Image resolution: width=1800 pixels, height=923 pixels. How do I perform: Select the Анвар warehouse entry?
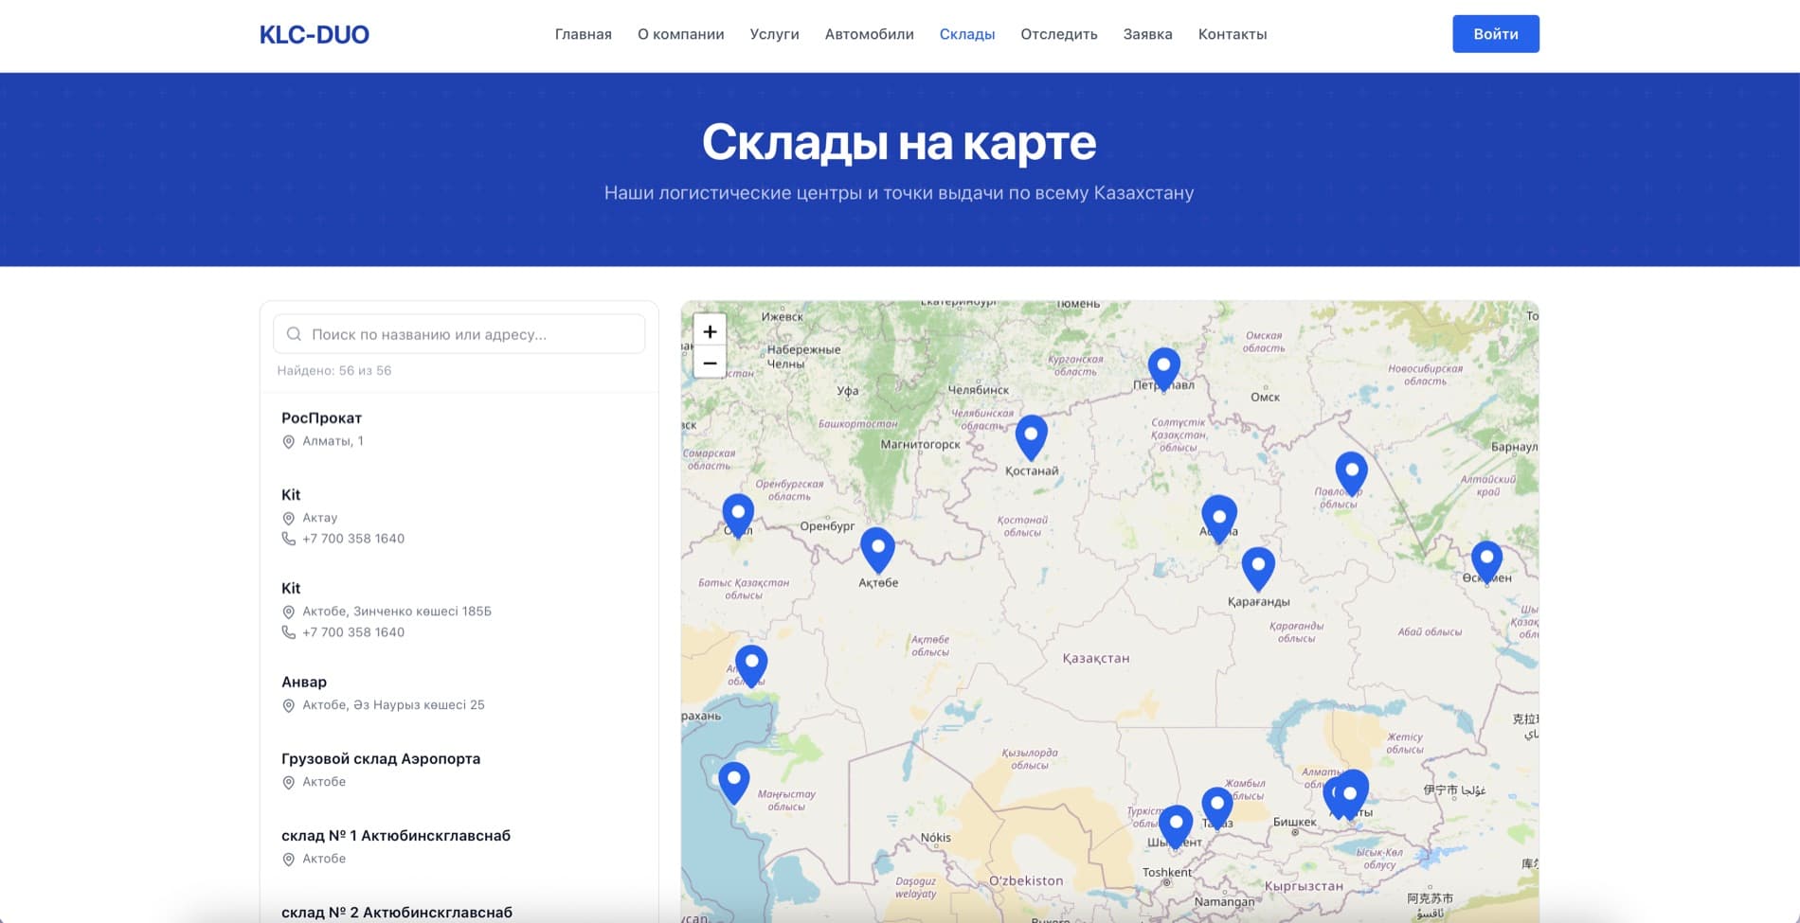[x=459, y=693]
